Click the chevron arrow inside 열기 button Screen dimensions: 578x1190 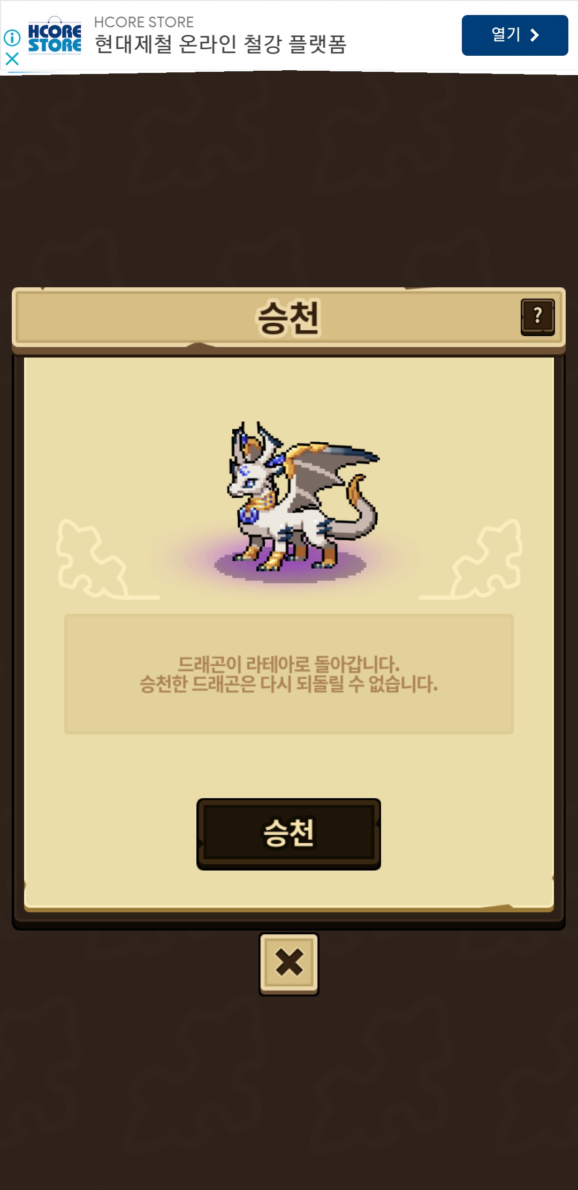pos(534,35)
